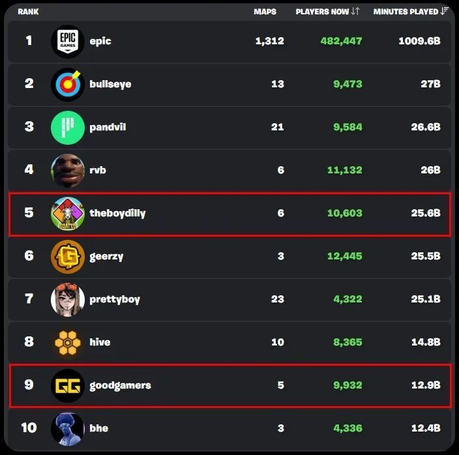The image size is (459, 455).
Task: Click the geerzy creator name
Action: tap(106, 256)
